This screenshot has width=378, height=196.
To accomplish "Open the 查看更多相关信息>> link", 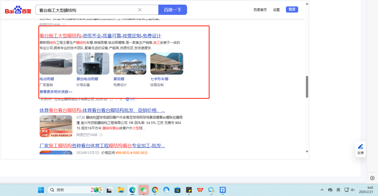I will coord(56,92).
